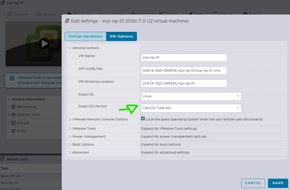Image resolution: width=290 pixels, height=190 pixels.
Task: Expand the Advanced settings section
Action: pos(70,153)
